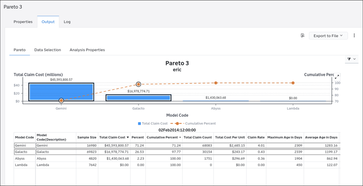Select the Galacto bar in the chart
Image resolution: width=363 pixels, height=186 pixels.
tap(138, 98)
